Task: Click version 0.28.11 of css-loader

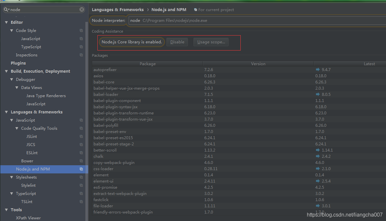Action: (x=211, y=169)
